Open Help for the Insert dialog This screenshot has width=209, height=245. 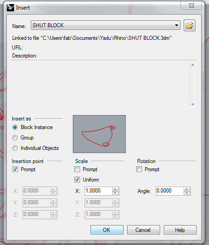pos(180,230)
